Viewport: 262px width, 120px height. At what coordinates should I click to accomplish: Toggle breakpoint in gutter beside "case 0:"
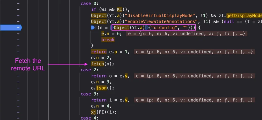pyautogui.click(x=18, y=4)
